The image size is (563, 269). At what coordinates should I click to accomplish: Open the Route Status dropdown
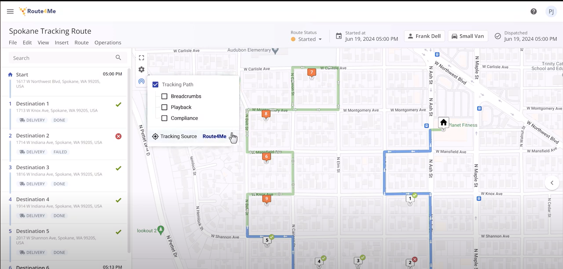307,39
